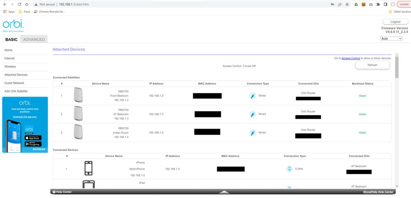Click the Good backhaul status for Front Bedroom

pos(362,96)
